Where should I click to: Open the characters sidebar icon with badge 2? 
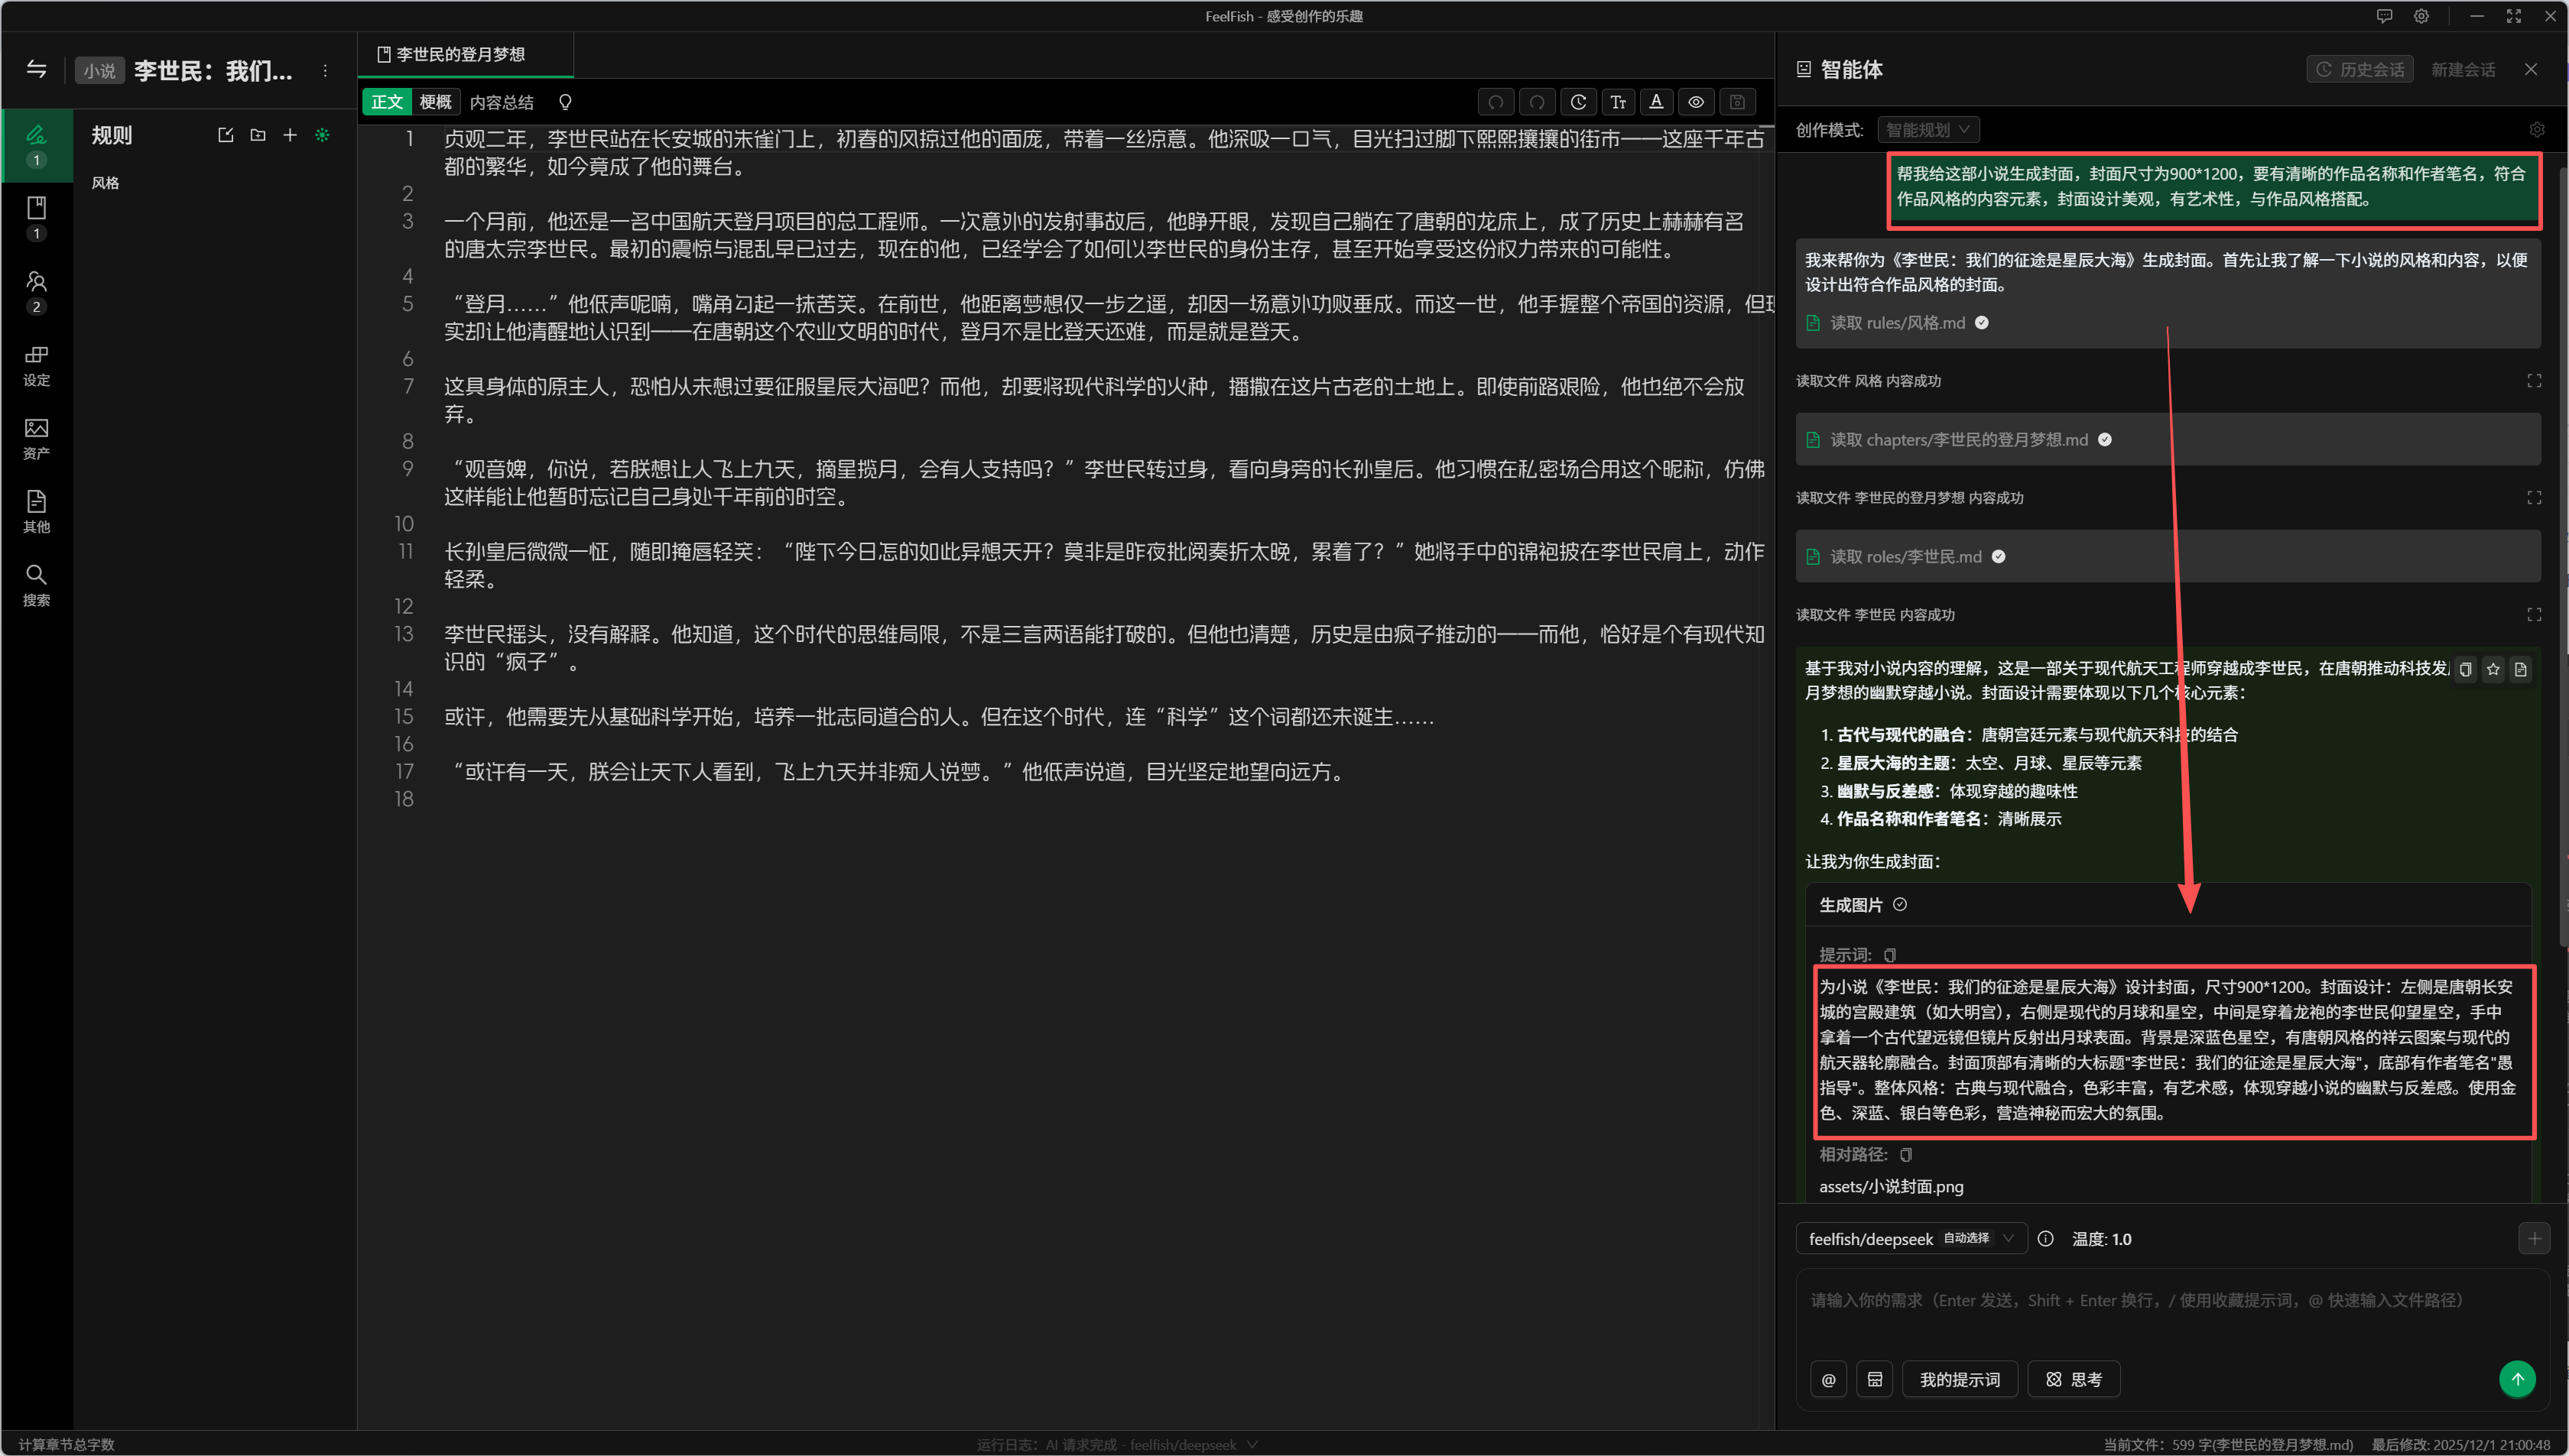(x=36, y=291)
